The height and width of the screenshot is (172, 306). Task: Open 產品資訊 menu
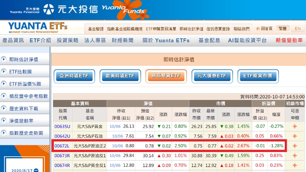(13, 40)
